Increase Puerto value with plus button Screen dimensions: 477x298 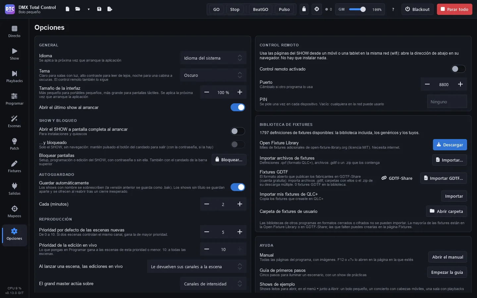tap(460, 84)
